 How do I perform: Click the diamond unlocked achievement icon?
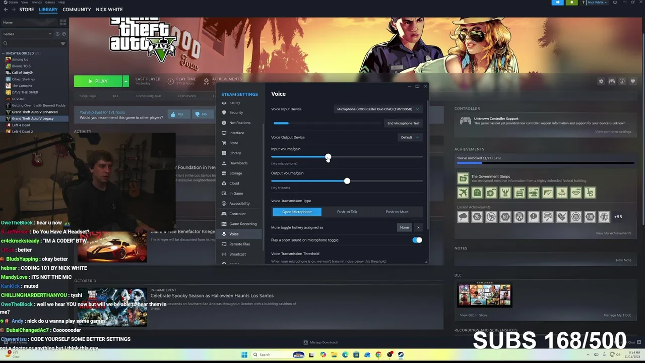[x=575, y=193]
